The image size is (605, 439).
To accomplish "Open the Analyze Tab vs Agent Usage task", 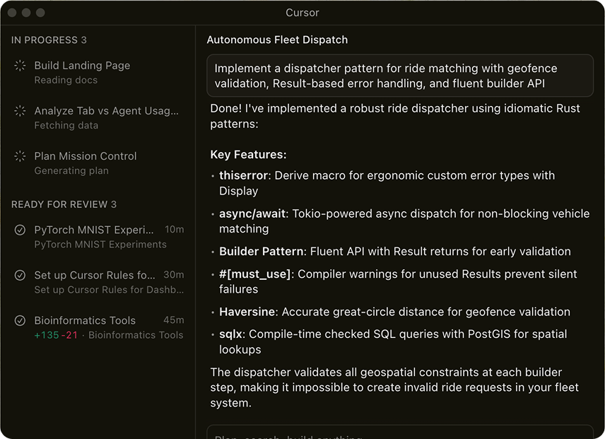I will pyautogui.click(x=106, y=111).
